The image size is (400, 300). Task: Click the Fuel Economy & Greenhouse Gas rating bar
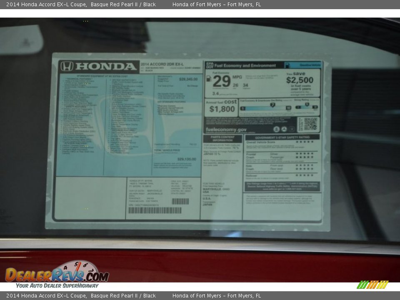(265, 108)
